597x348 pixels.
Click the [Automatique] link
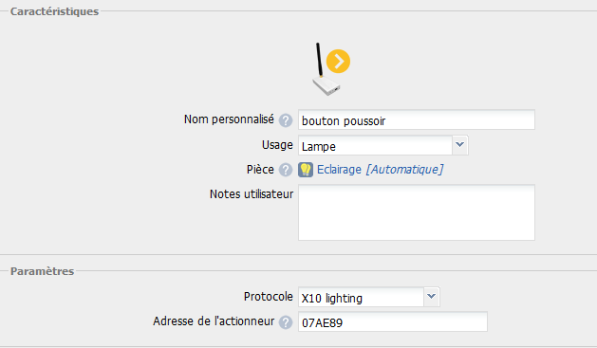click(404, 169)
